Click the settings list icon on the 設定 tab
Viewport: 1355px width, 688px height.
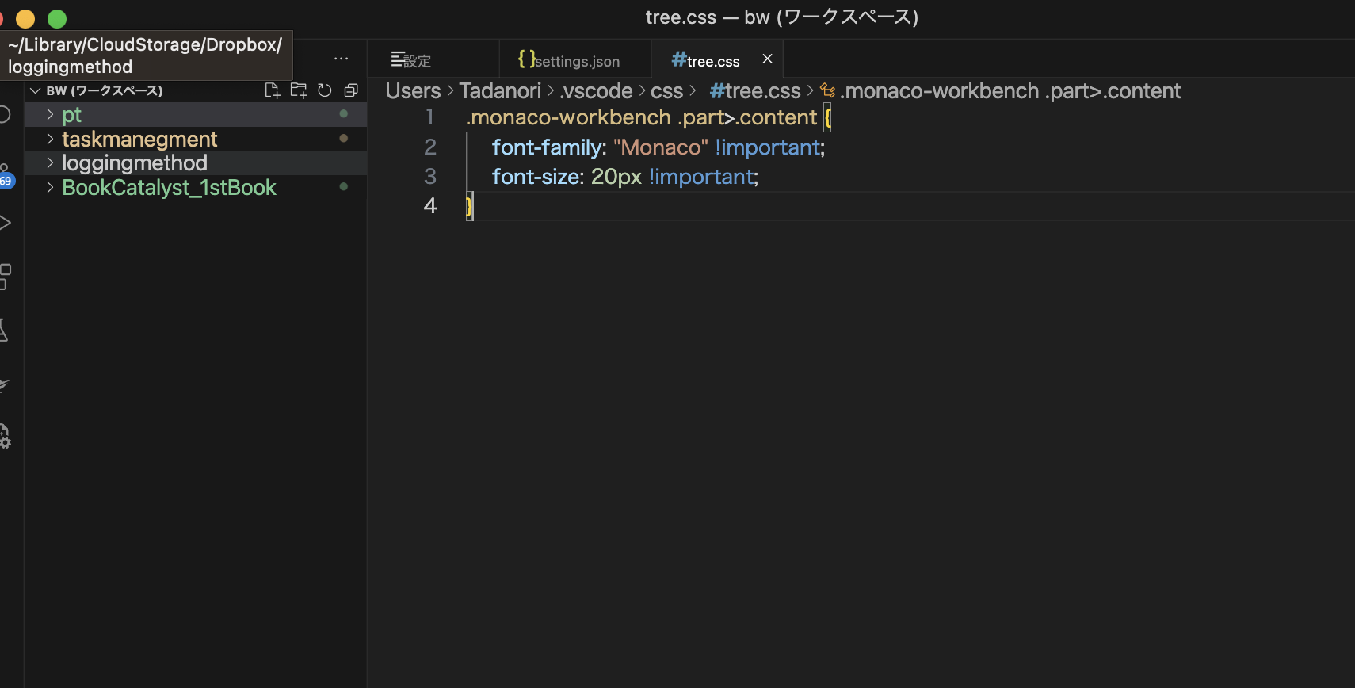click(x=397, y=59)
